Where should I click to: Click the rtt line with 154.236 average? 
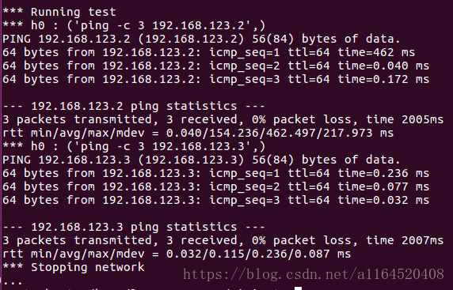(198, 133)
